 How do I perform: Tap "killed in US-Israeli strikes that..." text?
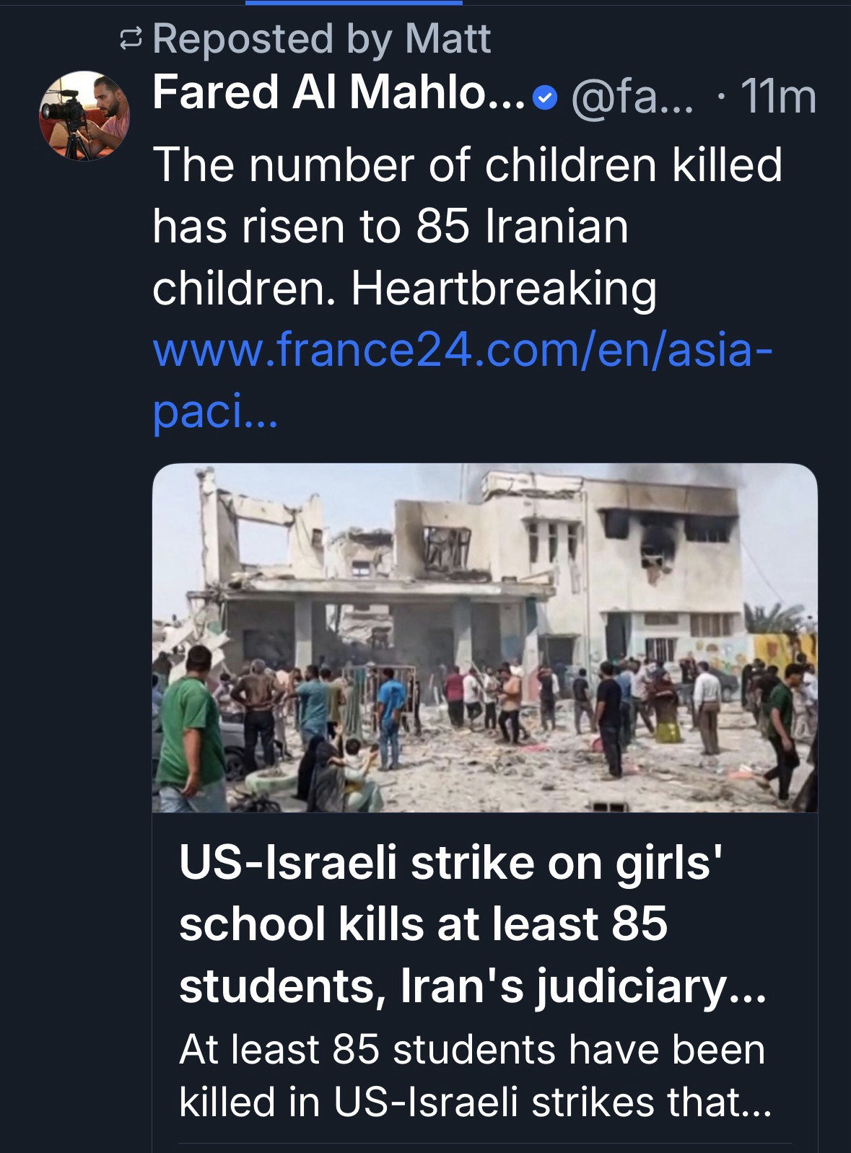475,1101
